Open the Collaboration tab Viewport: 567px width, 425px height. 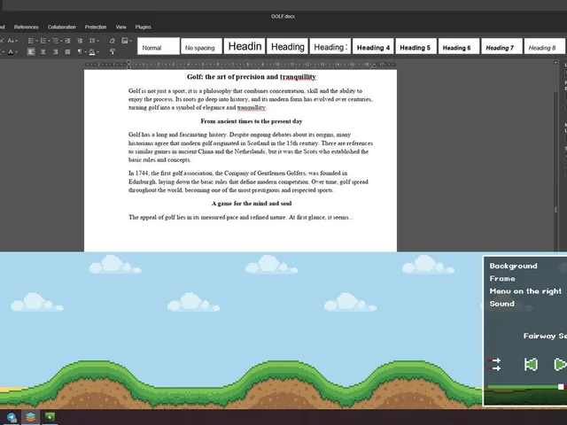[x=62, y=27]
